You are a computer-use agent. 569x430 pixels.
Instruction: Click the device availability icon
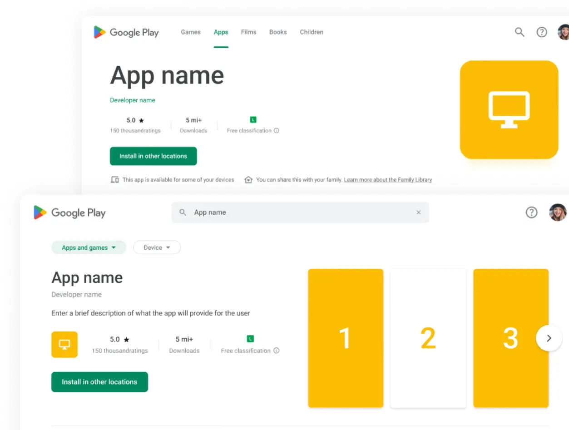pyautogui.click(x=115, y=179)
